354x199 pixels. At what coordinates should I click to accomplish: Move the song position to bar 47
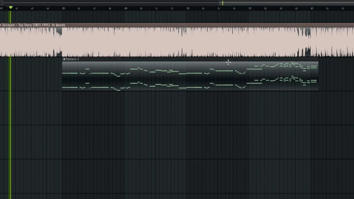click(94, 9)
